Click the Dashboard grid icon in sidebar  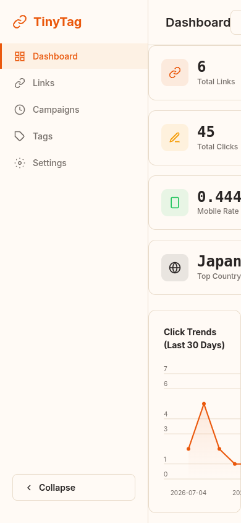click(20, 56)
